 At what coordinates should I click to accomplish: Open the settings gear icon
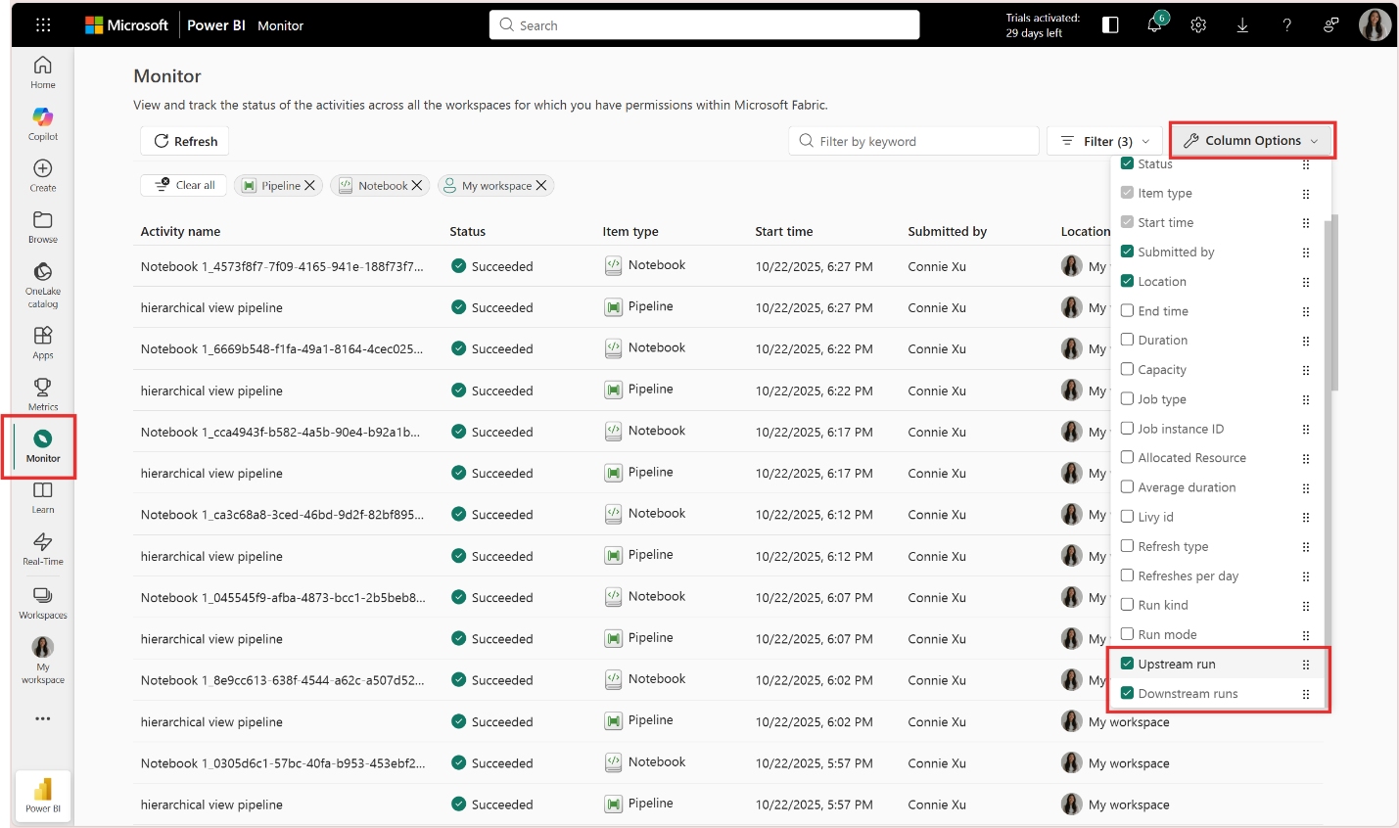(1198, 25)
